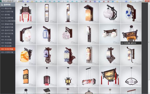Choose the 011 office hotel category
Image resolution: width=150 pixels, height=94 pixels.
pyautogui.click(x=8, y=21)
